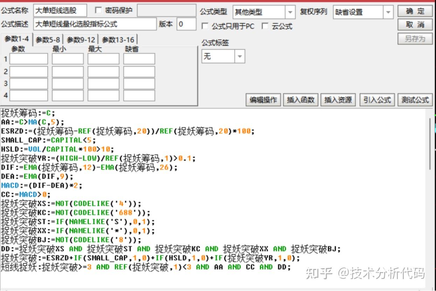Click the 取消 cancel button
The image size is (436, 291).
[x=415, y=25]
